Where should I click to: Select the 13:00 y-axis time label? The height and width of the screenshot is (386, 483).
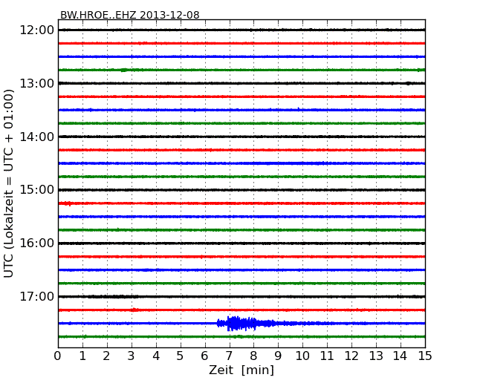pyautogui.click(x=37, y=83)
